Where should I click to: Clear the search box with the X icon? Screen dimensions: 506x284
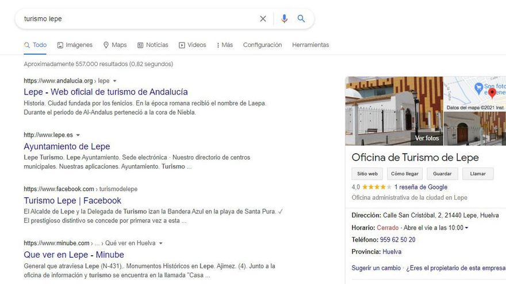coord(263,19)
